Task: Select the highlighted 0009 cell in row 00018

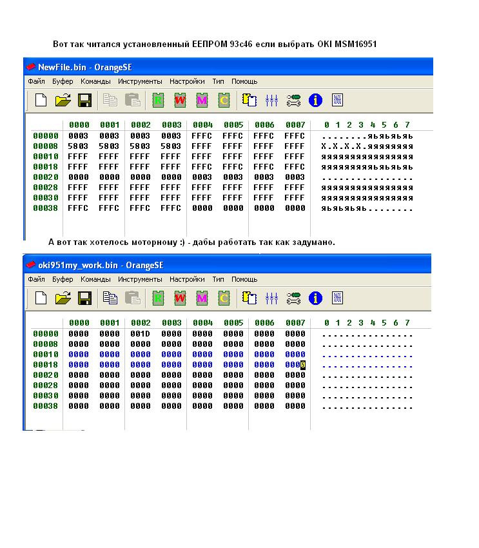Action: tap(295, 365)
